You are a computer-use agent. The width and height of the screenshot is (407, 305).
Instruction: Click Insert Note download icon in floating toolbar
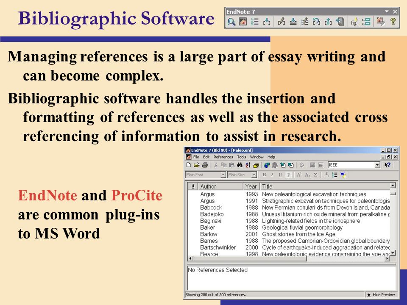[293, 22]
